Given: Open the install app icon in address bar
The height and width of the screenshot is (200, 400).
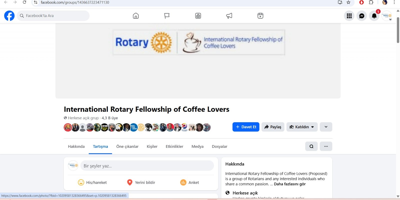Looking at the screenshot, I should [340, 2].
